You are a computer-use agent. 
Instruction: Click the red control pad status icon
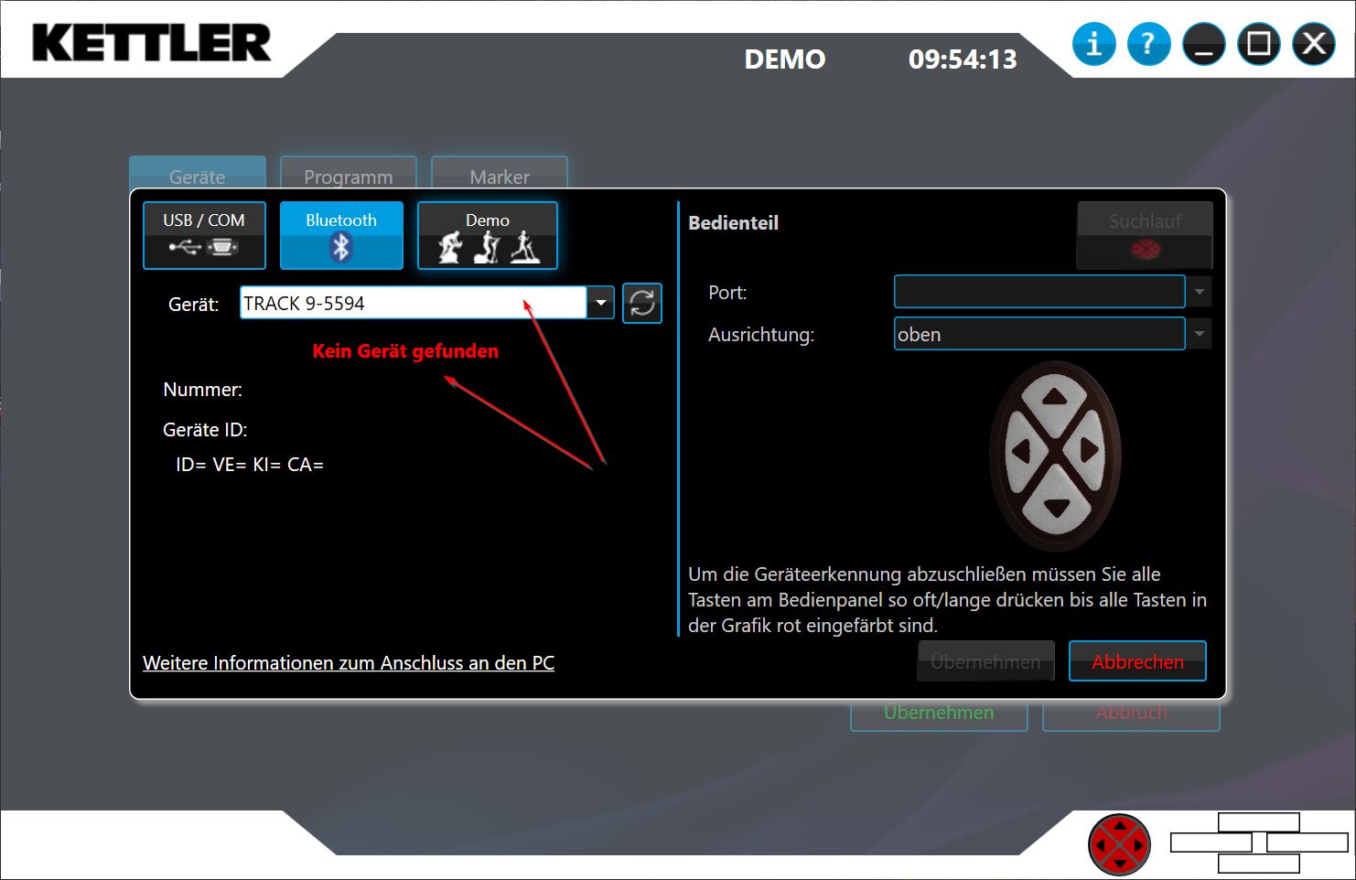point(1119,844)
